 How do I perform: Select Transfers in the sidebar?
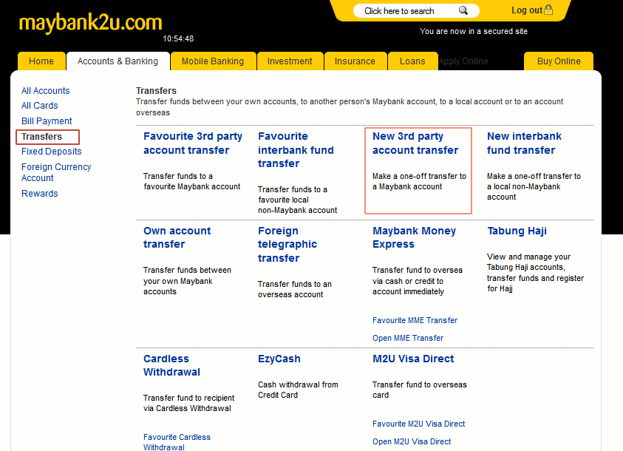click(41, 137)
